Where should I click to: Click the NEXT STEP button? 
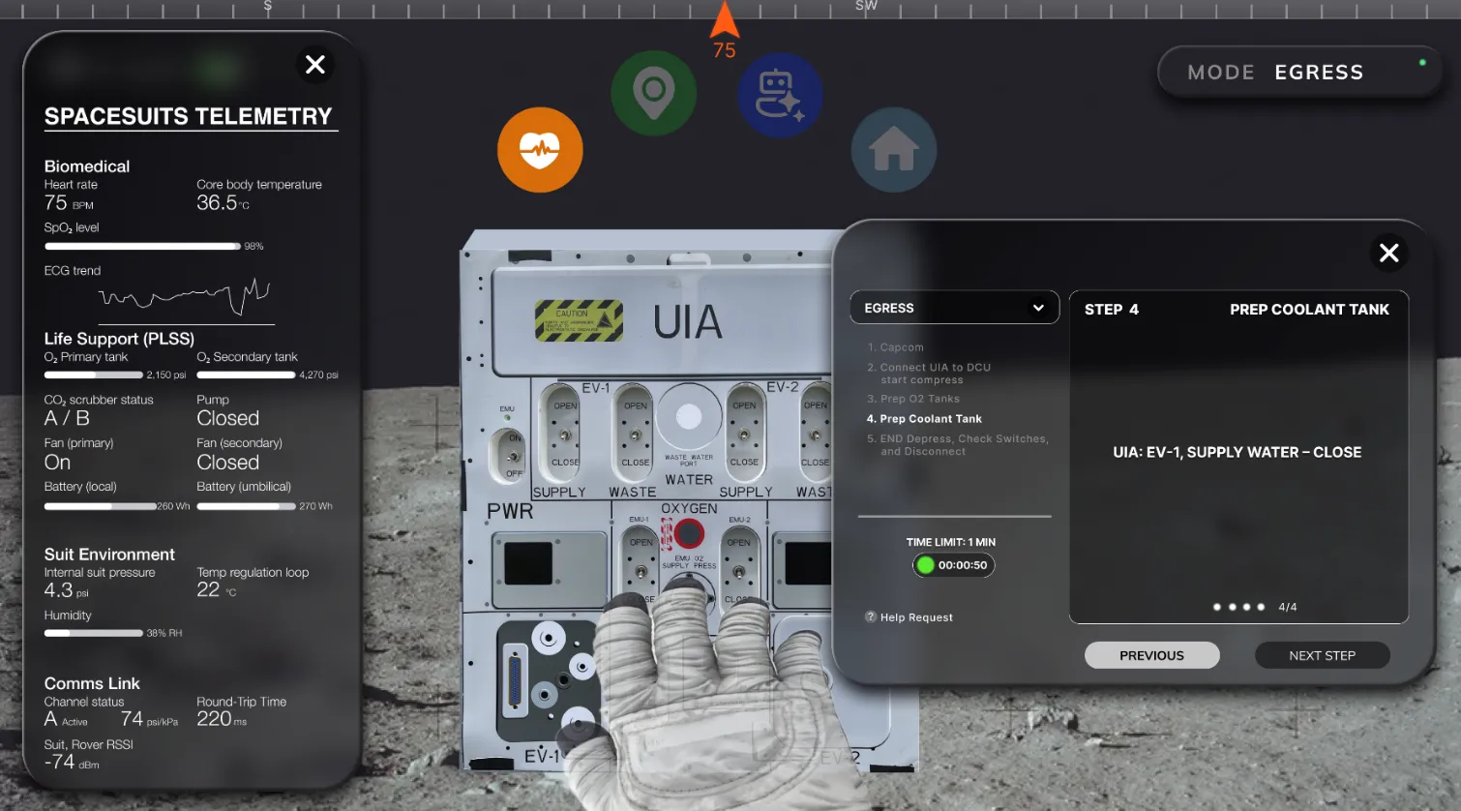point(1322,655)
